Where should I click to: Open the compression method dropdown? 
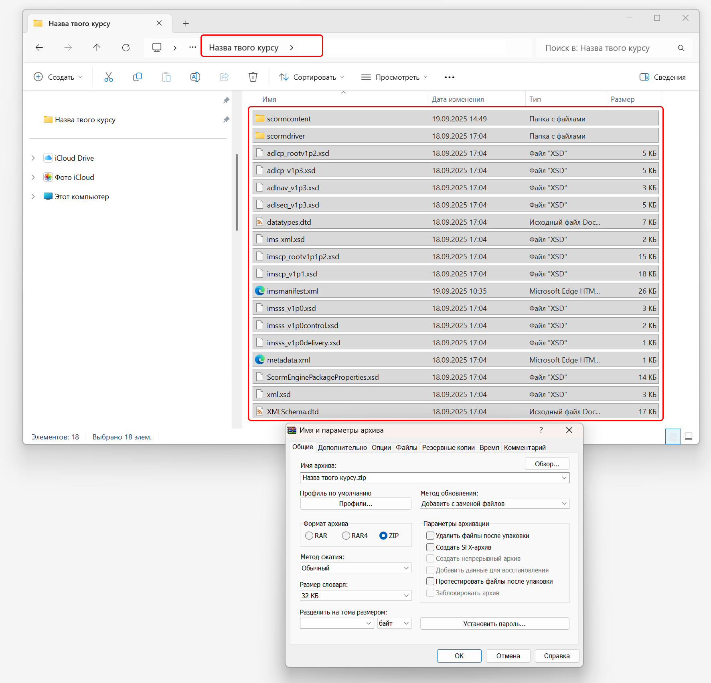[355, 568]
